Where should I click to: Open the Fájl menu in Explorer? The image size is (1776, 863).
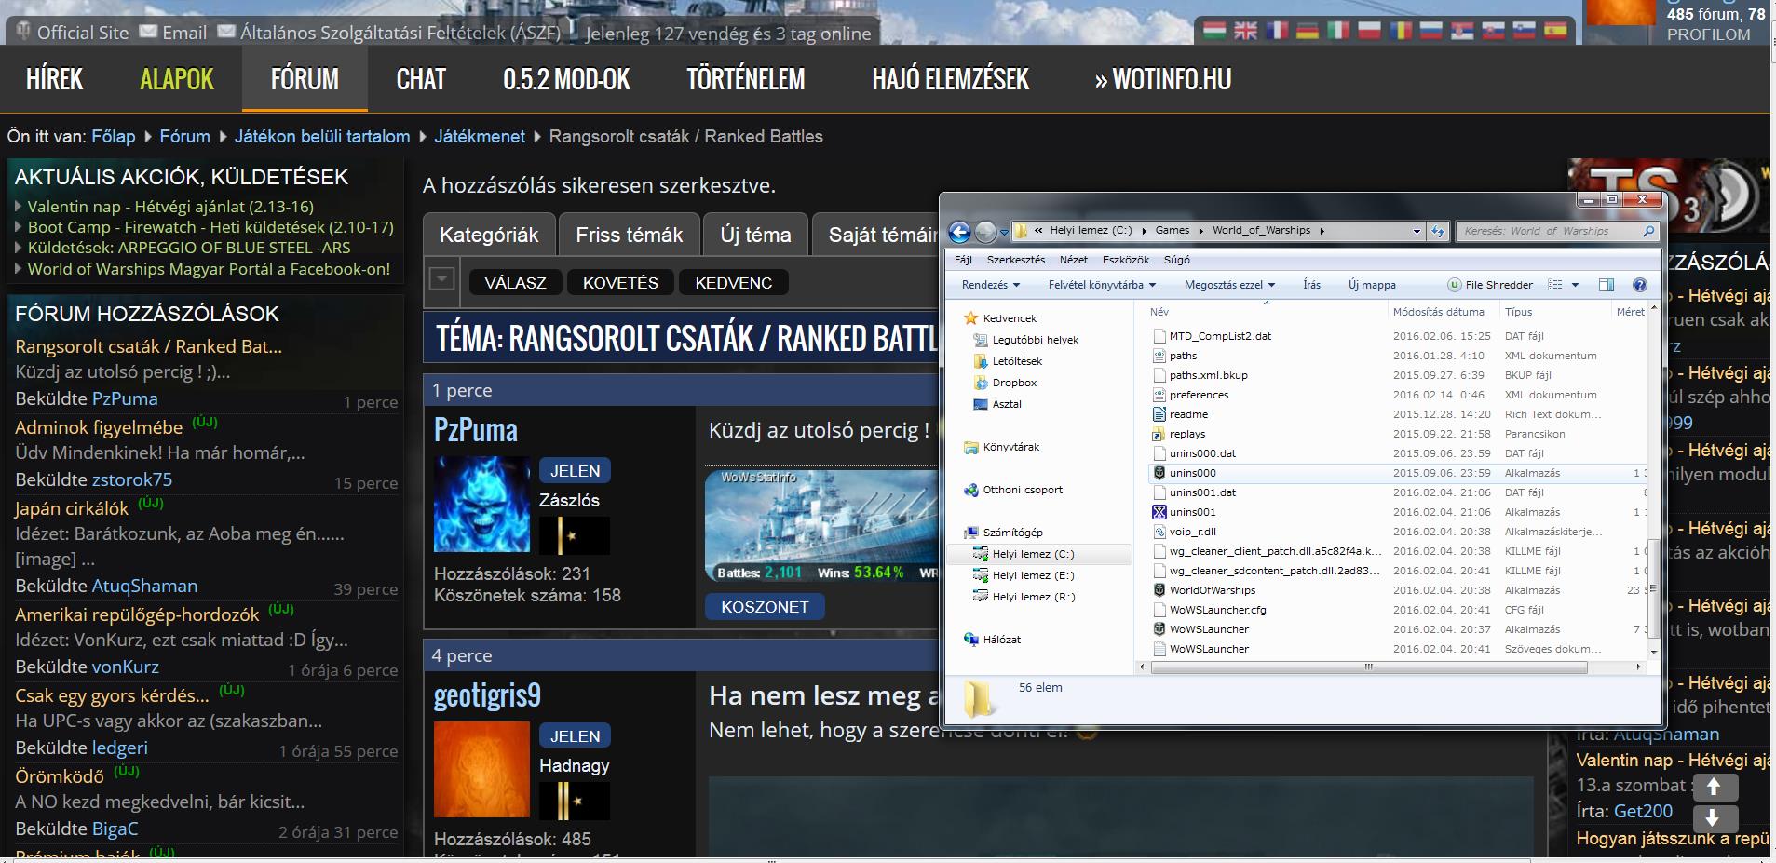(963, 260)
